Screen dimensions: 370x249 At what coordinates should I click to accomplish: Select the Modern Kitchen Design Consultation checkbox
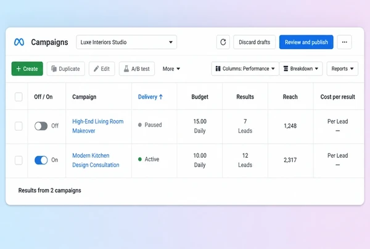coord(18,160)
